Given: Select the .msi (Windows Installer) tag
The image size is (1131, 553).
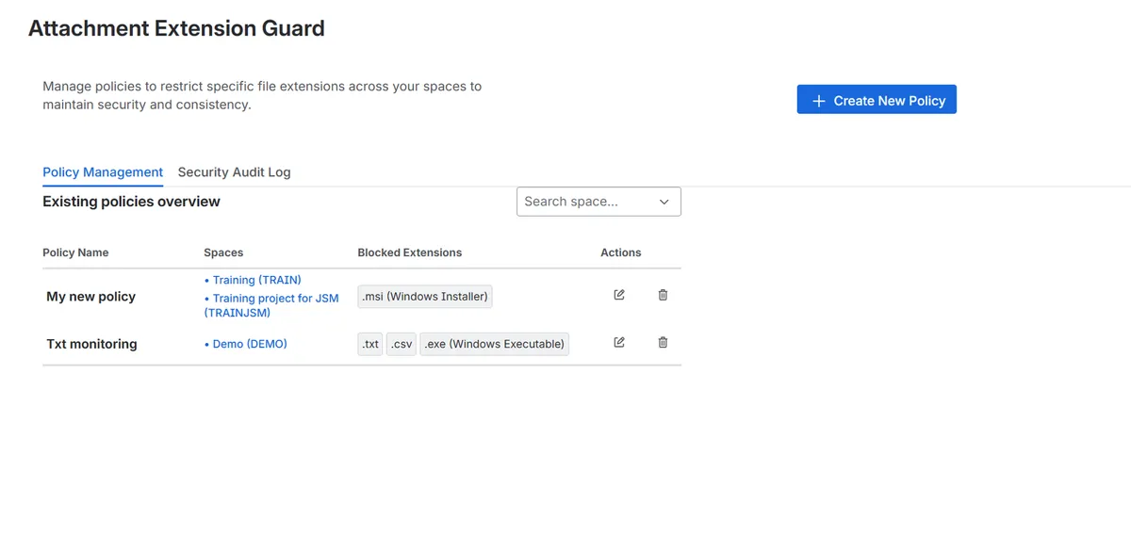Looking at the screenshot, I should [425, 297].
